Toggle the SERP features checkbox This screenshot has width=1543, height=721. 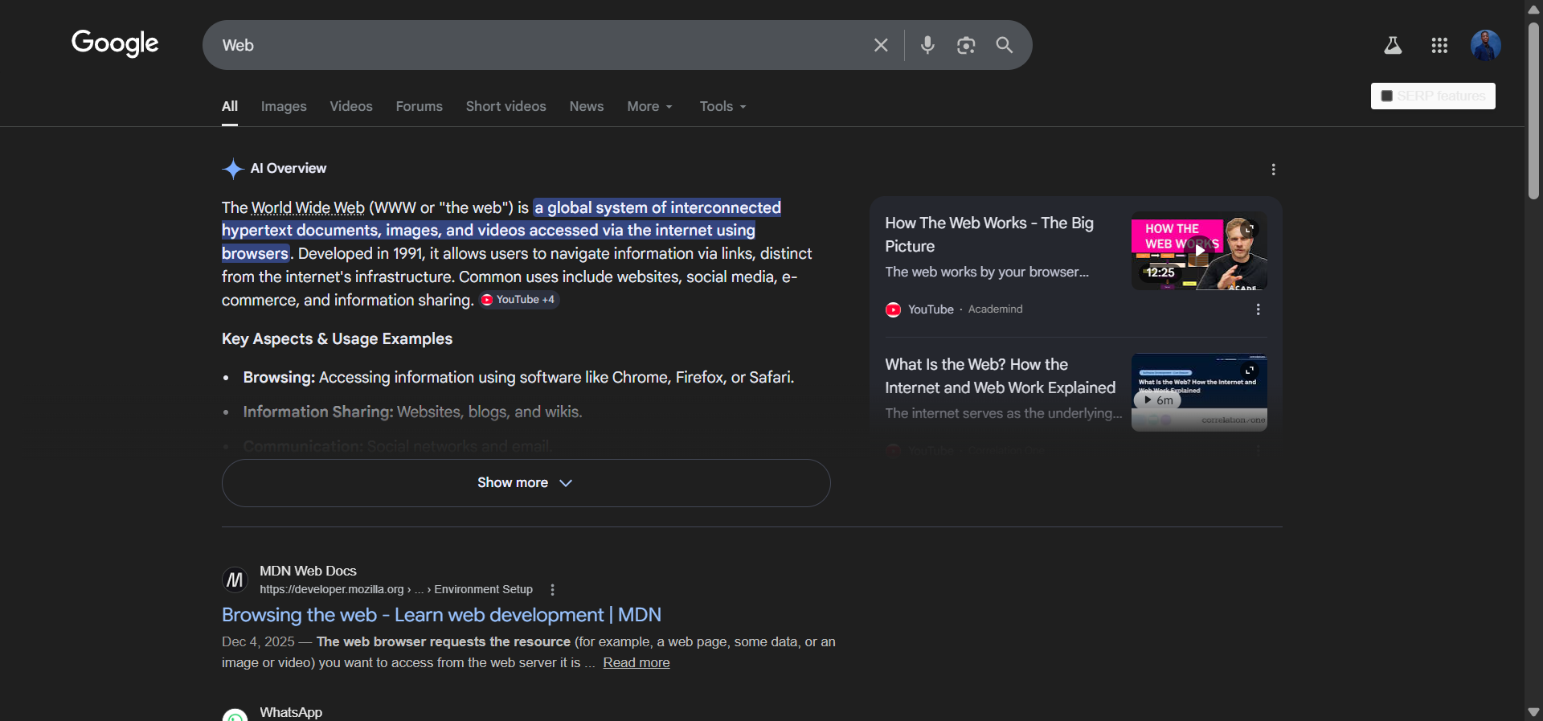[1386, 96]
